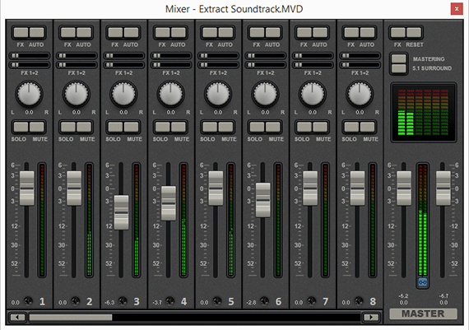Click the pan knob on channel 7
The width and height of the screenshot is (469, 330).
coord(313,94)
